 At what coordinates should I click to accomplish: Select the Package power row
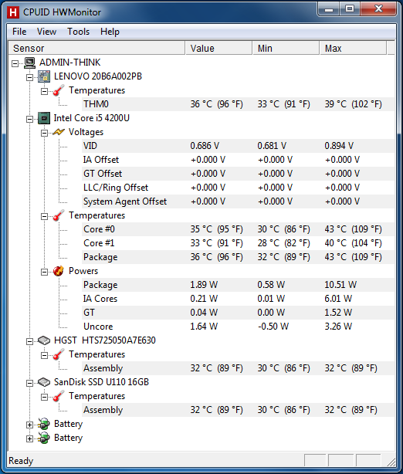[239, 285]
